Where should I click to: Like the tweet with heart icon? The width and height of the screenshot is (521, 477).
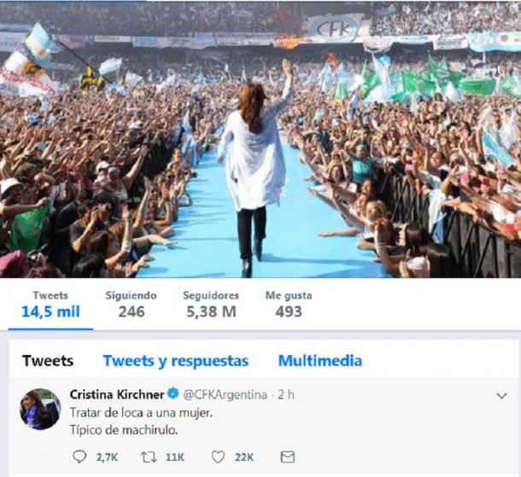(218, 457)
